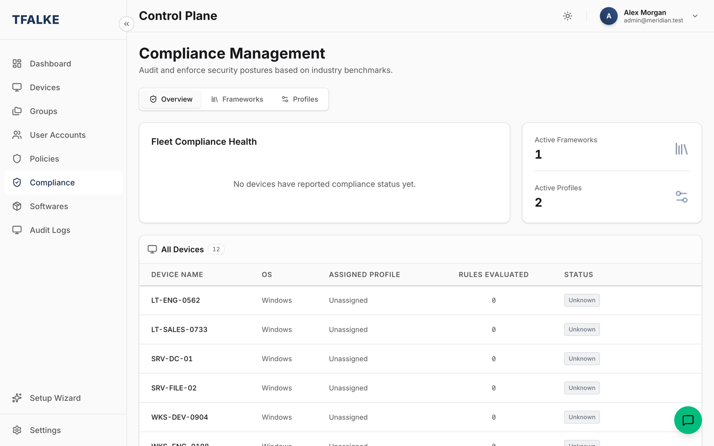Image resolution: width=714 pixels, height=446 pixels.
Task: Collapse the sidebar with double-chevron button
Action: tap(127, 24)
